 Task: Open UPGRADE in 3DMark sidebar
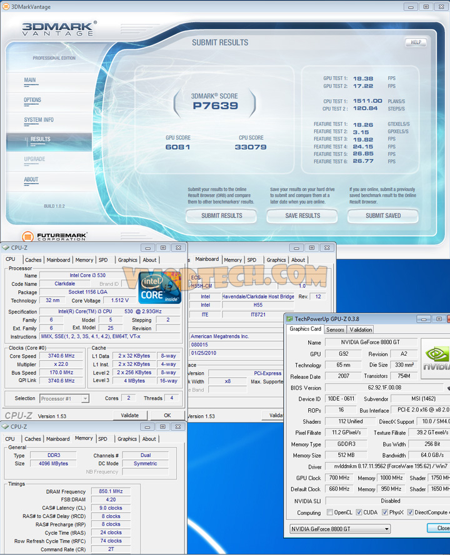pos(34,160)
